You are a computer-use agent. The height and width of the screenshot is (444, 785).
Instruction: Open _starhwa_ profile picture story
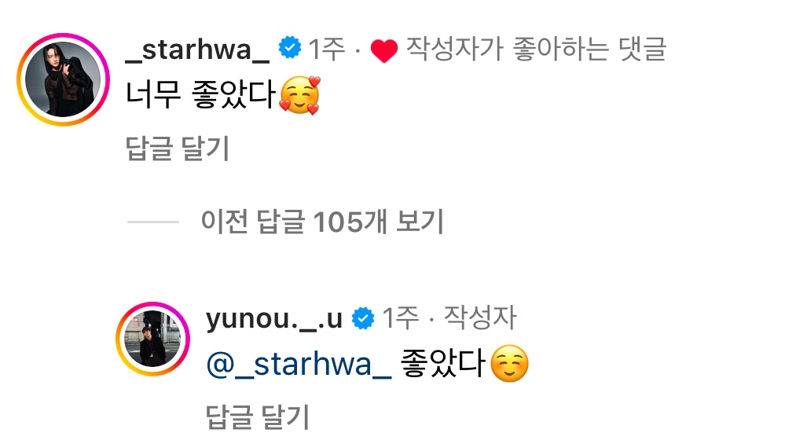[63, 79]
